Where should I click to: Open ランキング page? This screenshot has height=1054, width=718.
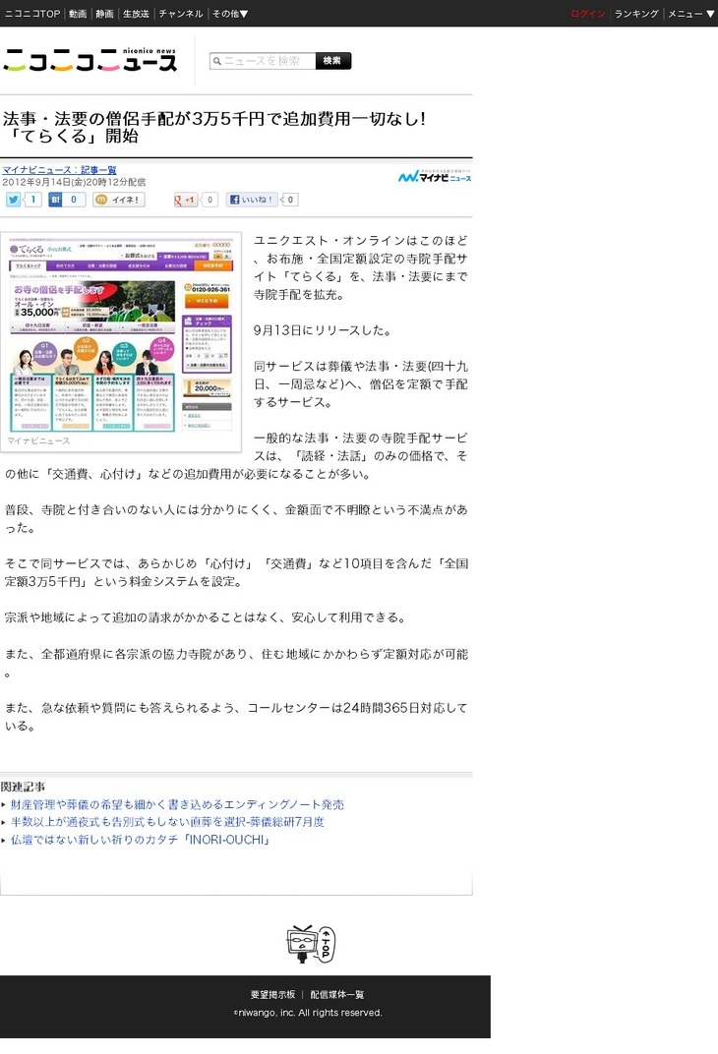(x=636, y=14)
